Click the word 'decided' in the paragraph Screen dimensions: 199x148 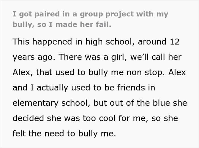28,118
